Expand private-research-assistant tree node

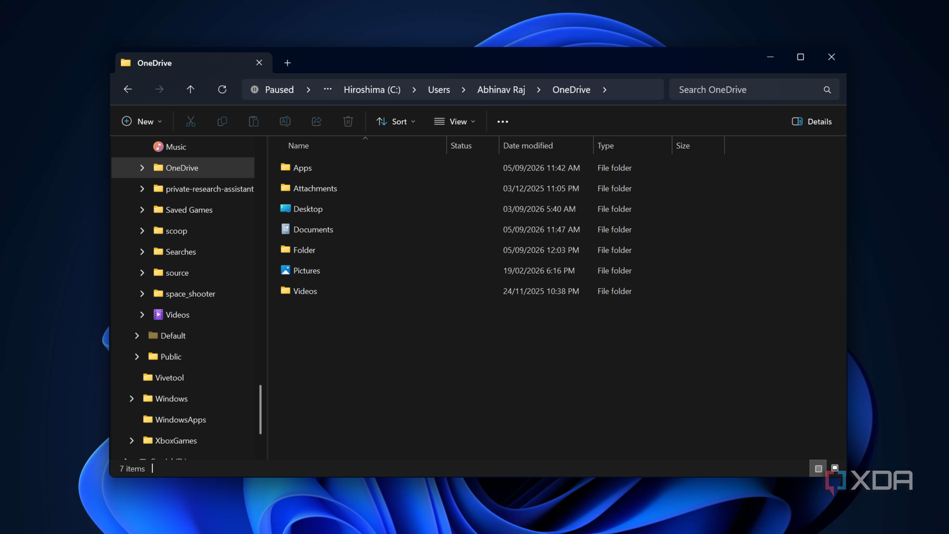point(142,189)
